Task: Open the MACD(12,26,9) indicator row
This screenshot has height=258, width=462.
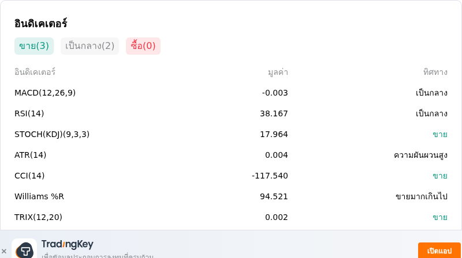Action: (x=230, y=93)
